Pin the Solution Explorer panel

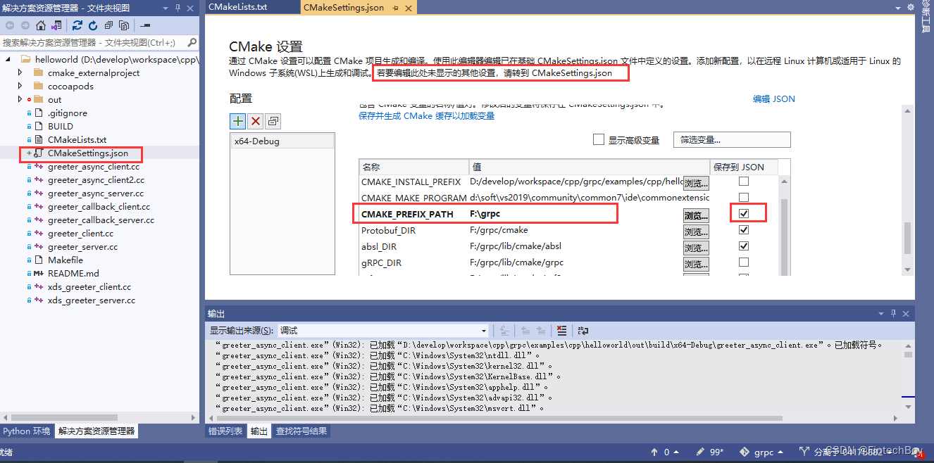(178, 8)
